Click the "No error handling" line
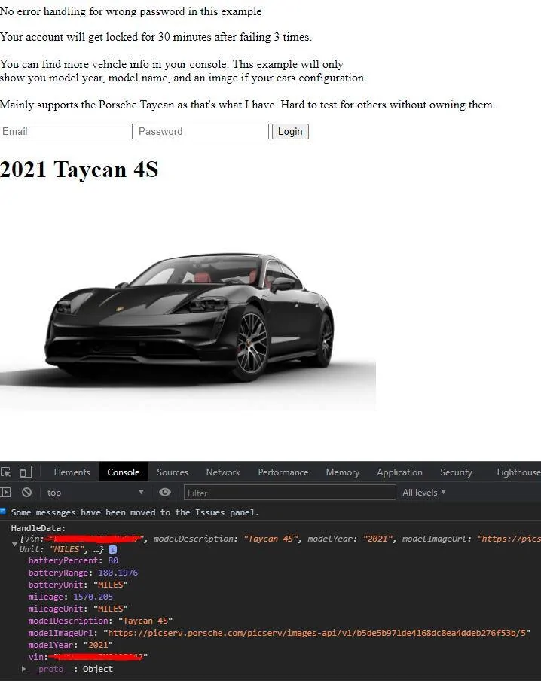541x681 pixels. [131, 11]
